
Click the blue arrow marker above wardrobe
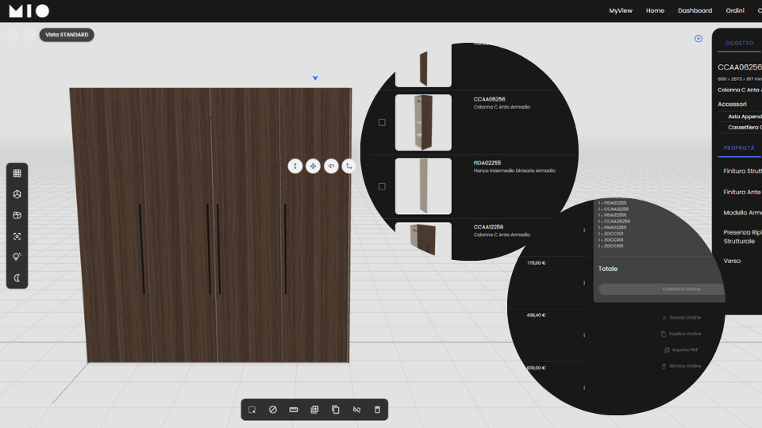(315, 78)
